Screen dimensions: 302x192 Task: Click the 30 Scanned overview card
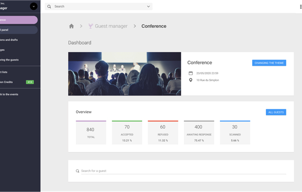click(235, 133)
